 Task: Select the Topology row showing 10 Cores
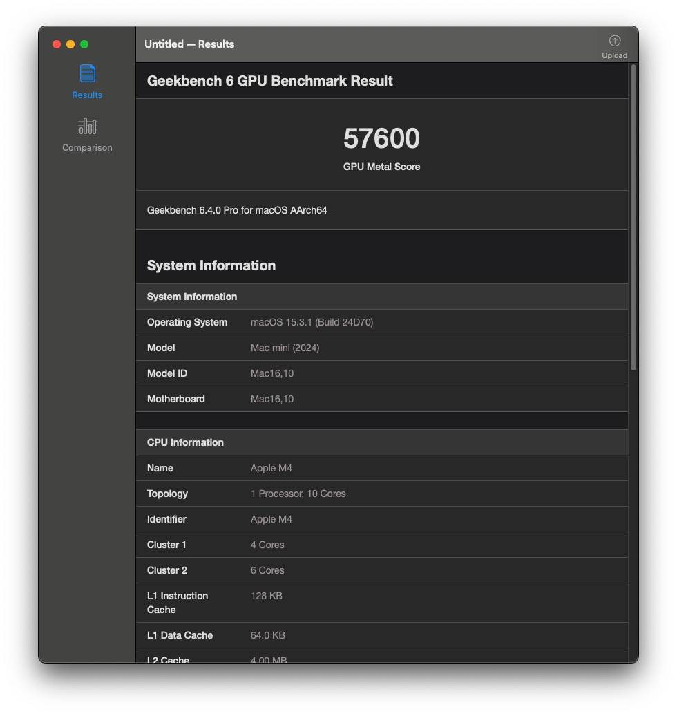click(x=298, y=494)
